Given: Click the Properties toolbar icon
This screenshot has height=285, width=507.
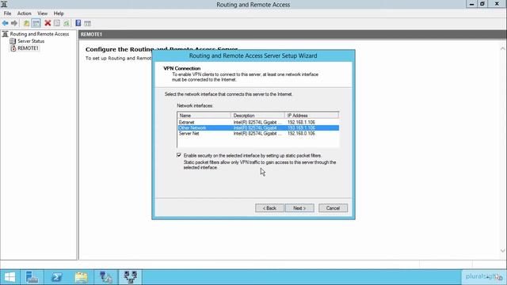Looking at the screenshot, I should [57, 23].
